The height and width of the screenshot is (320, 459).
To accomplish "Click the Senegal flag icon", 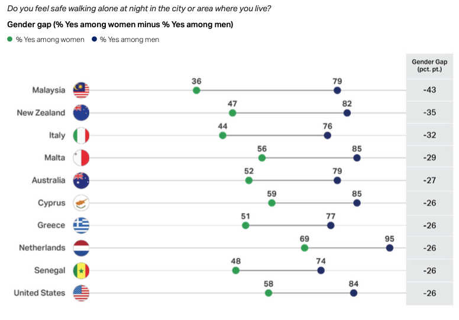I will click(x=81, y=270).
